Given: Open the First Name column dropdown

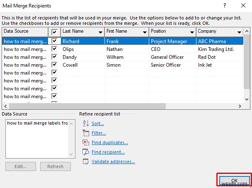Looking at the screenshot, I should pos(145,32).
